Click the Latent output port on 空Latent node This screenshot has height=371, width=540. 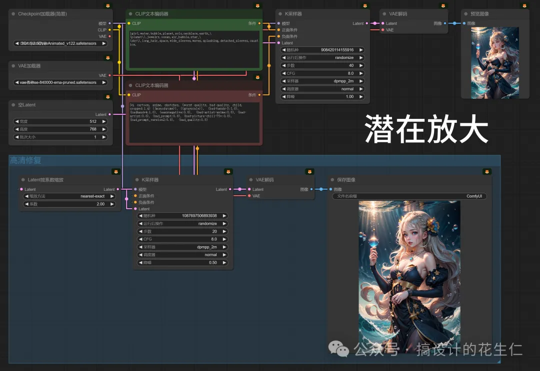pyautogui.click(x=110, y=114)
